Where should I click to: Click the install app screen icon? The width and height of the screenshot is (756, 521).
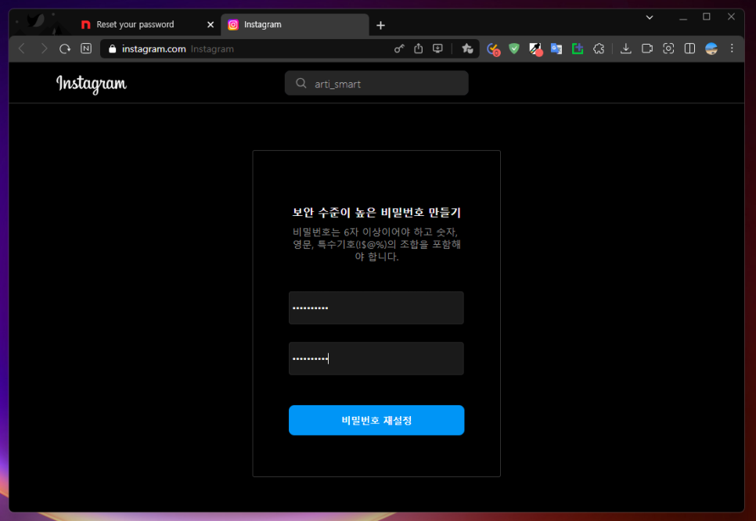pos(437,49)
